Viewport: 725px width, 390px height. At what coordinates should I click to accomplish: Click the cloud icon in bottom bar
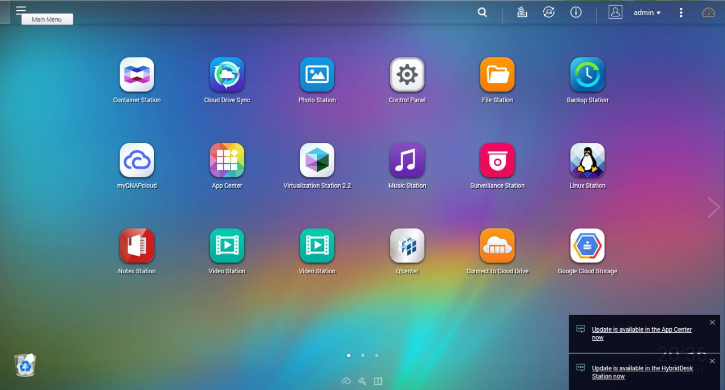[347, 381]
